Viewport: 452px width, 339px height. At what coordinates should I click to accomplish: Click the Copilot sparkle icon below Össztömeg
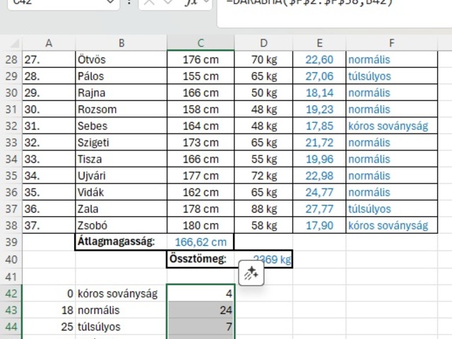251,274
